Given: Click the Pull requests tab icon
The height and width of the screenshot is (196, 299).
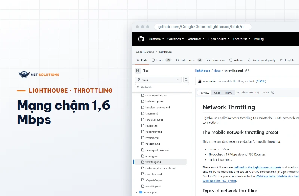Looking at the screenshot, I should pyautogui.click(x=177, y=60).
